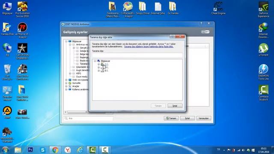Open link about exclusion format info

149,47
